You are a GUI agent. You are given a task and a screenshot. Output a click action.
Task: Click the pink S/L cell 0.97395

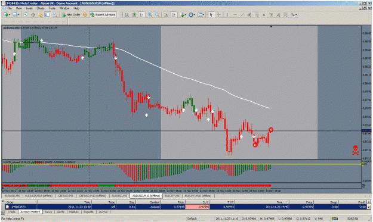198,207
